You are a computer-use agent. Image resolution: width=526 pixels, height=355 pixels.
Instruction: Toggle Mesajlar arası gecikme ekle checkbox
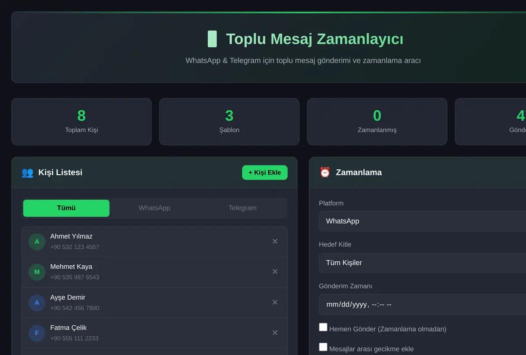tap(323, 347)
